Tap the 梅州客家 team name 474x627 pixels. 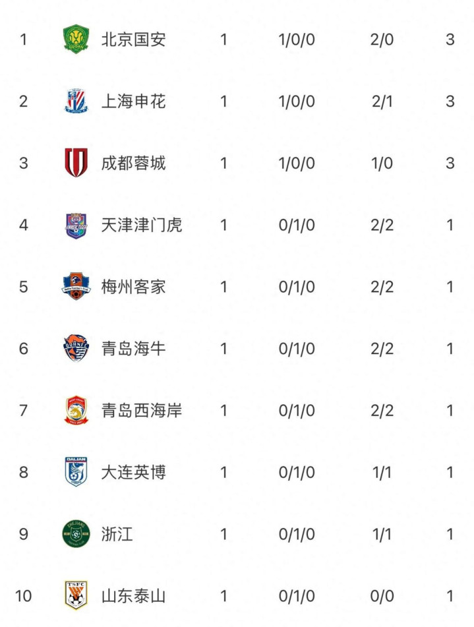tap(133, 287)
